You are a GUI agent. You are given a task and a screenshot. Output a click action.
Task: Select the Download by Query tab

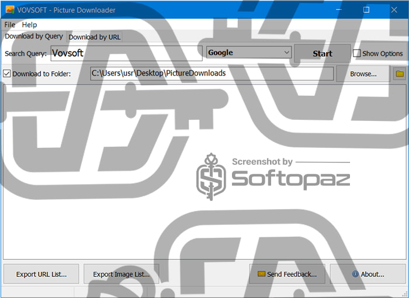pyautogui.click(x=34, y=36)
